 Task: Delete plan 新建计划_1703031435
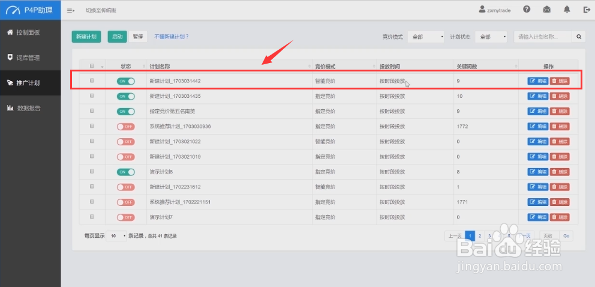tap(560, 96)
